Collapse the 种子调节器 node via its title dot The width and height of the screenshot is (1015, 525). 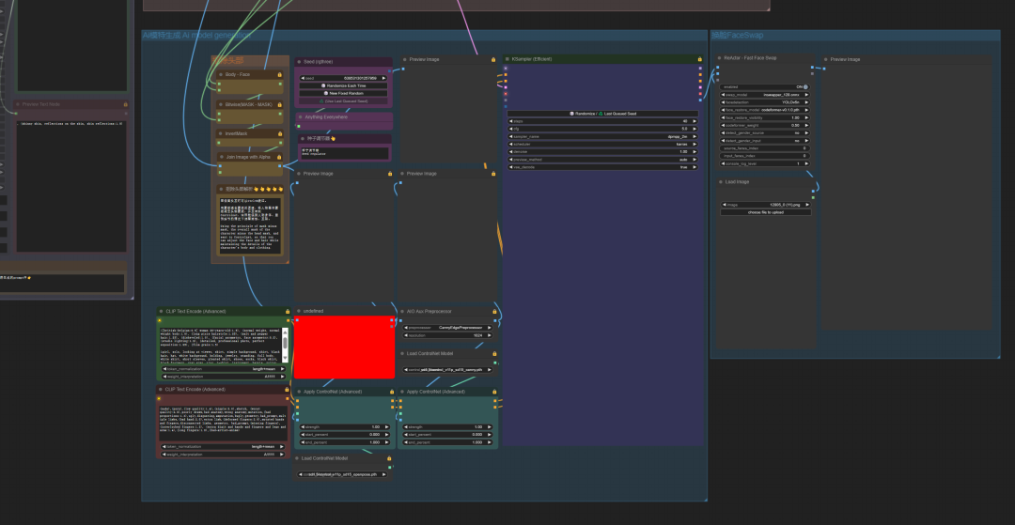[x=303, y=138]
